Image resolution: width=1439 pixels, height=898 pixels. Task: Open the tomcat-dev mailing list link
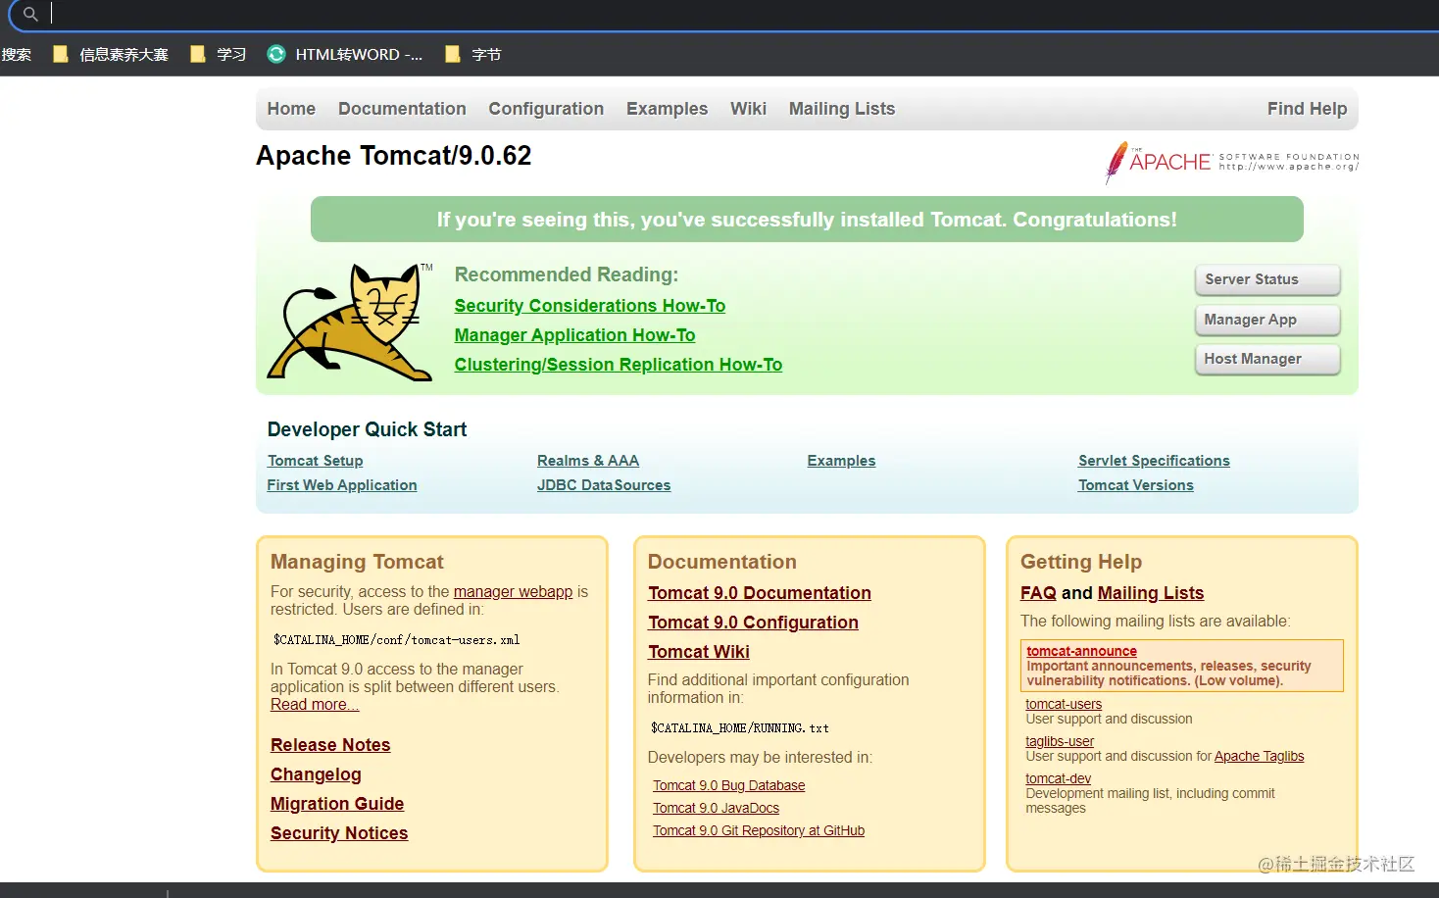click(x=1058, y=778)
